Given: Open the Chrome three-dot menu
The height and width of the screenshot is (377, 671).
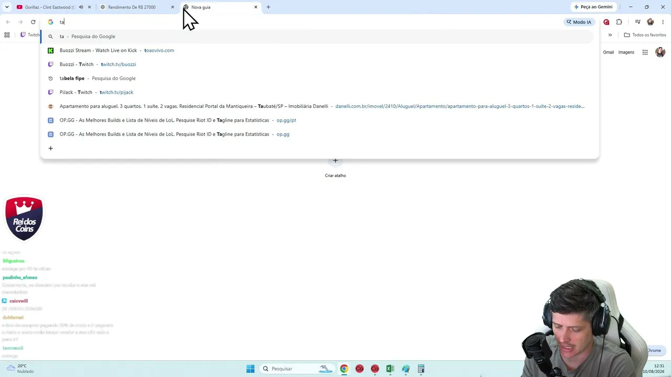Looking at the screenshot, I should click(663, 22).
